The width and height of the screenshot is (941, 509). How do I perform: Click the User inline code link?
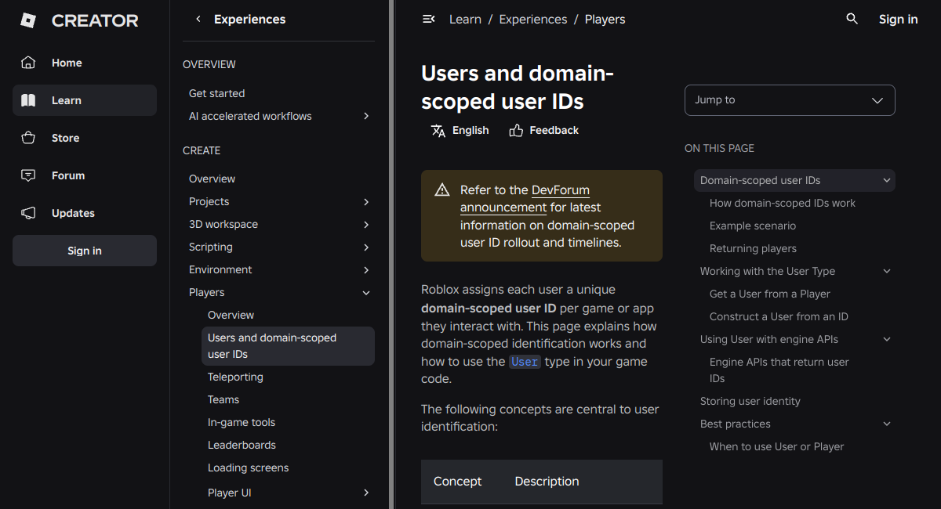[x=525, y=362]
